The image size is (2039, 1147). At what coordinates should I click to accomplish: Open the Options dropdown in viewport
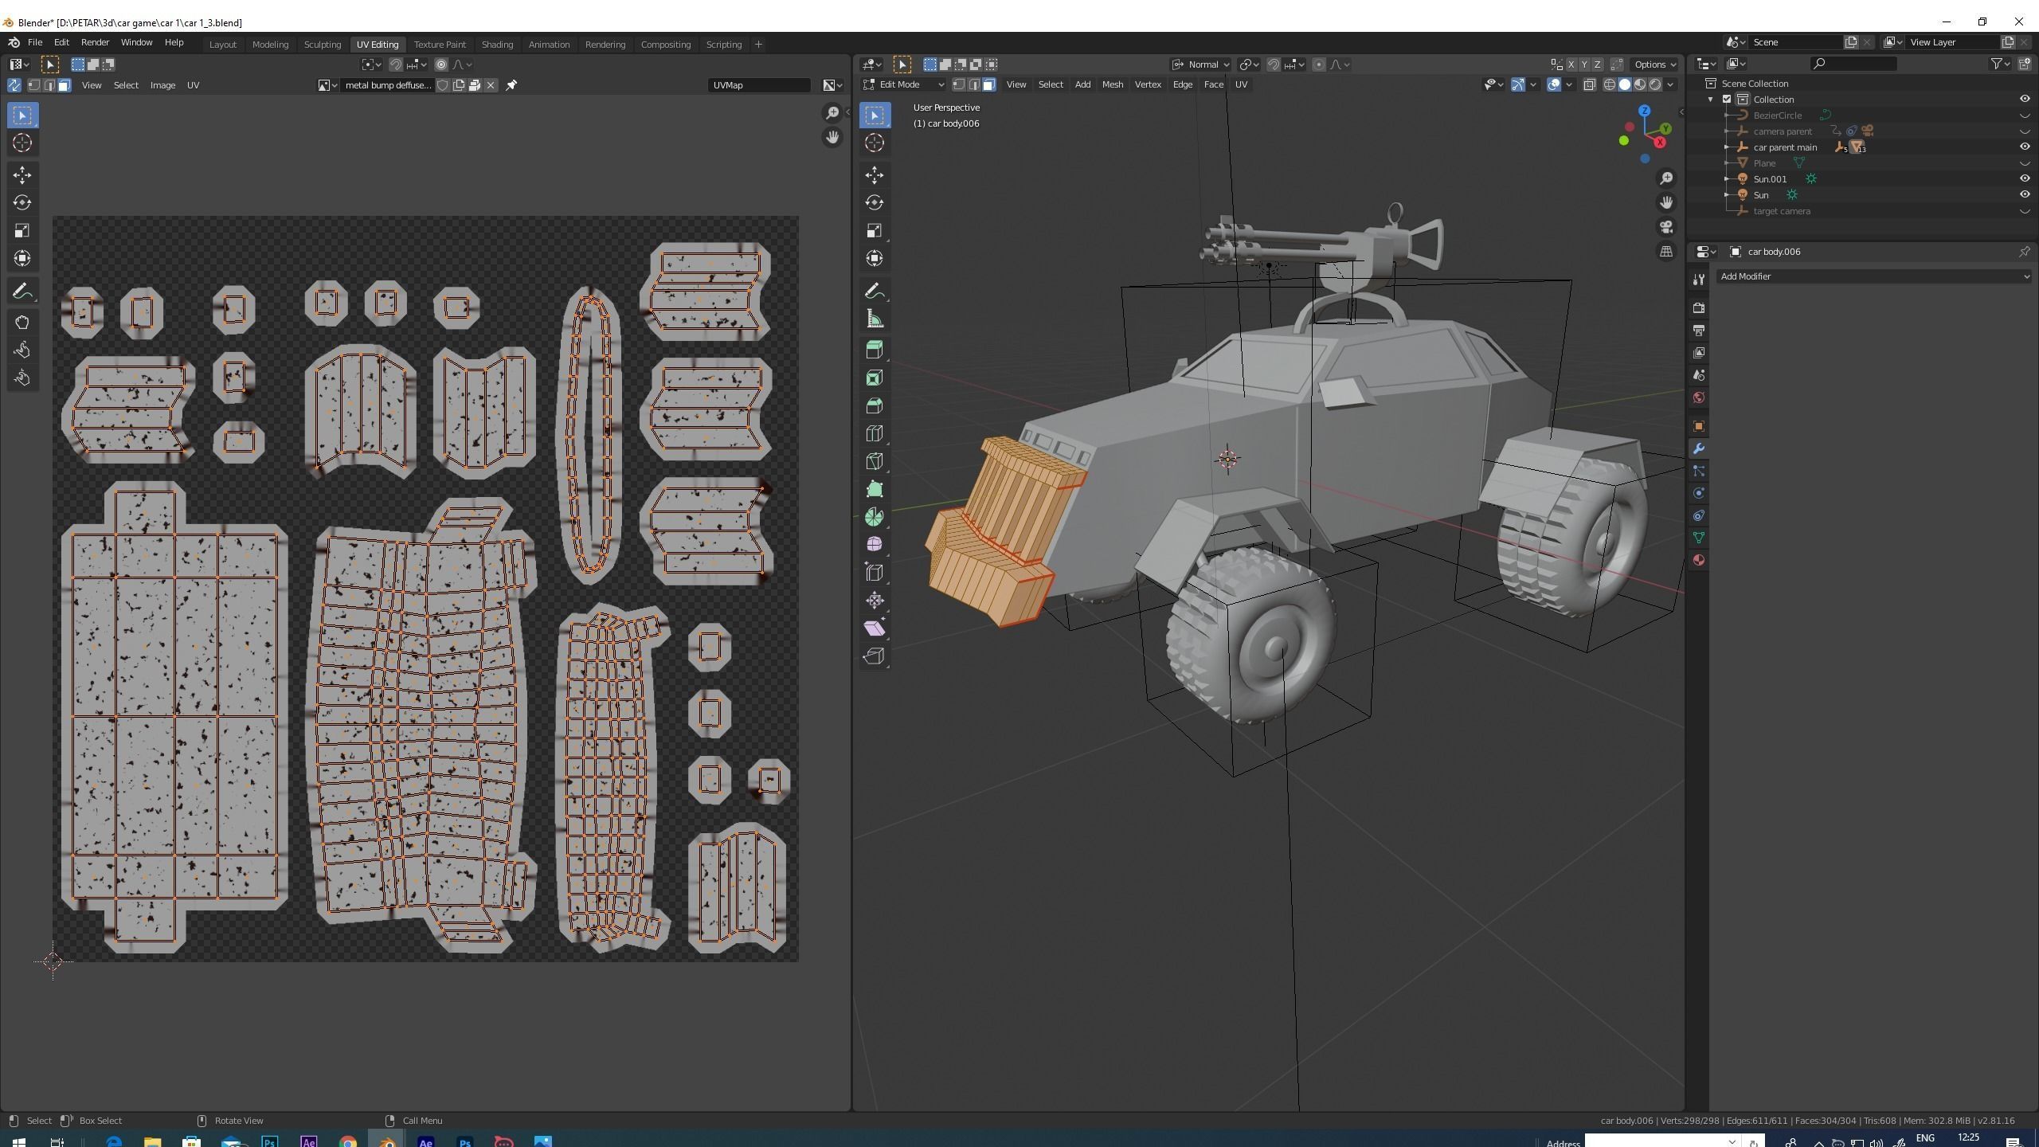pos(1654,65)
